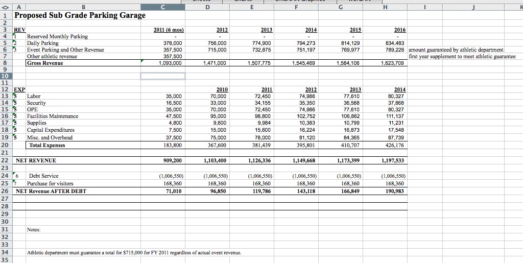Click the '2011 (6 mos)' column heading
Image resolution: width=523 pixels, height=263 pixels.
click(169, 30)
